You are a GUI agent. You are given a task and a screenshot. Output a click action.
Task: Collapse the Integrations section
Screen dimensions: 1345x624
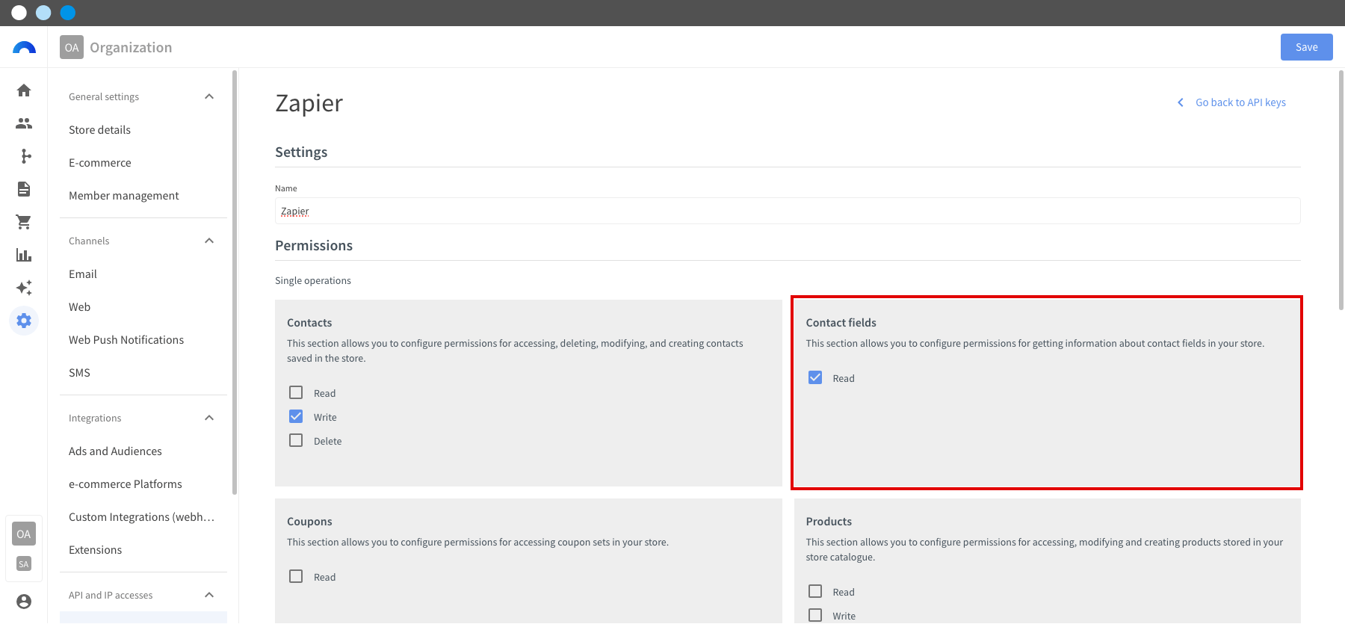tap(209, 418)
